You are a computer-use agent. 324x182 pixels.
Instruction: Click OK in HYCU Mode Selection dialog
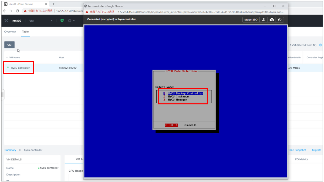point(171,125)
